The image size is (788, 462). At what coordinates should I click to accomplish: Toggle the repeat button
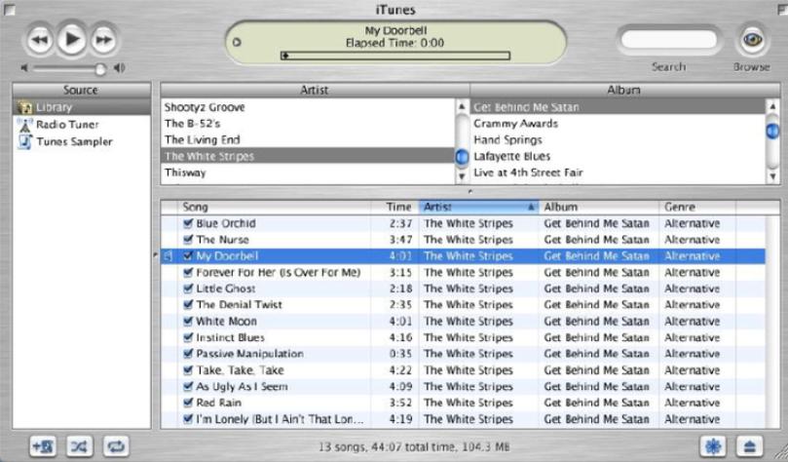click(x=116, y=445)
